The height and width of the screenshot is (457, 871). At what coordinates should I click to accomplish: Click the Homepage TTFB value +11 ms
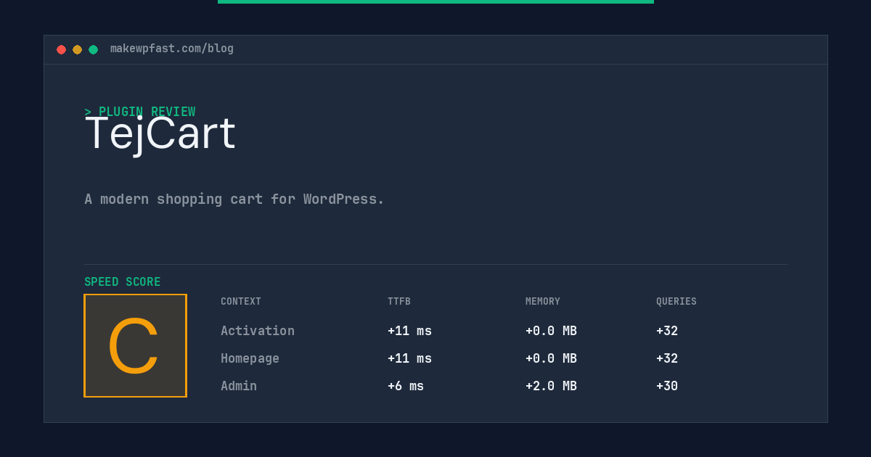(409, 358)
